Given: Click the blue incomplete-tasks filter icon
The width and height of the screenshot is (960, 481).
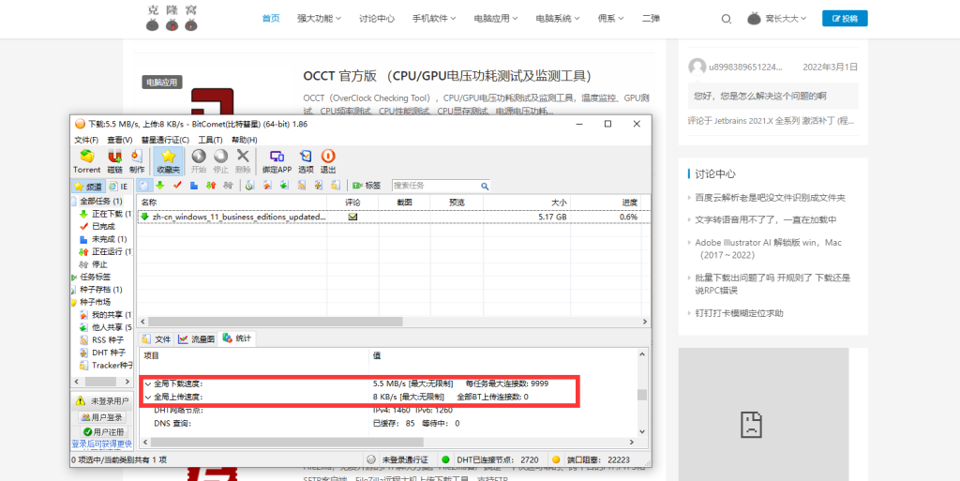Looking at the screenshot, I should 194,185.
